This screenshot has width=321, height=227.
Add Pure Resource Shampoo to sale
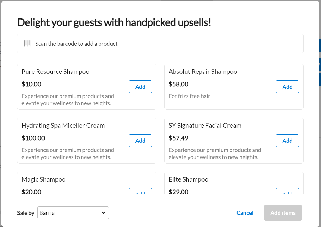coord(140,87)
